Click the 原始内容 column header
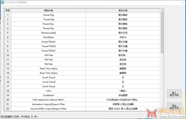This screenshot has width=186, height=119. coord(48,11)
